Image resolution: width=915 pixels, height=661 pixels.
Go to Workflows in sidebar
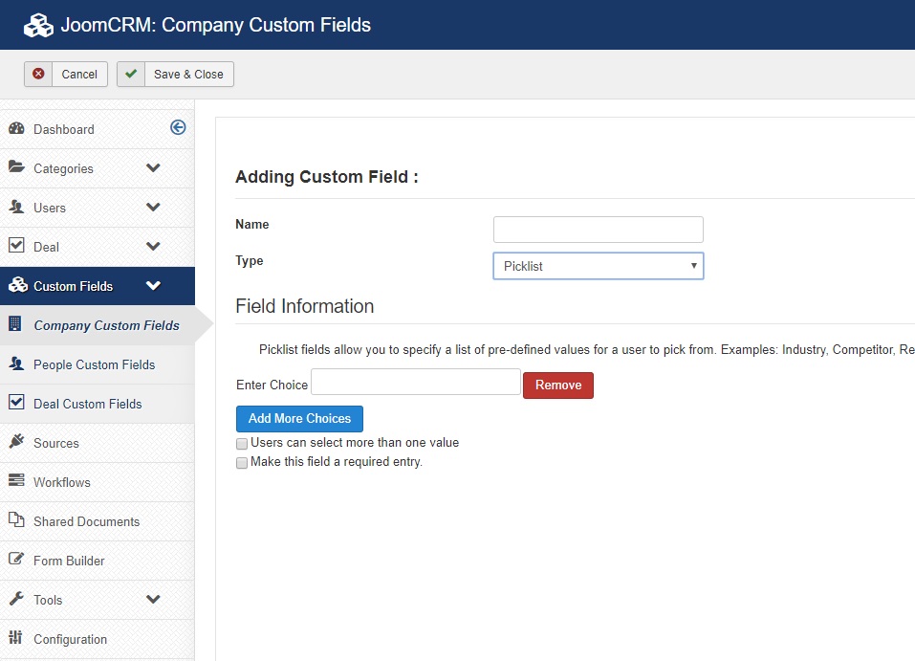97,482
